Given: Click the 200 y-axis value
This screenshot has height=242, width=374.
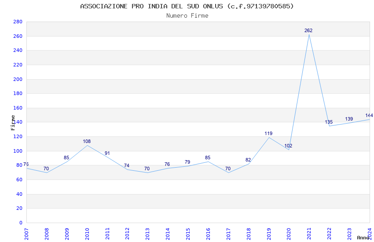Looking at the screenshot, I should (18, 79).
